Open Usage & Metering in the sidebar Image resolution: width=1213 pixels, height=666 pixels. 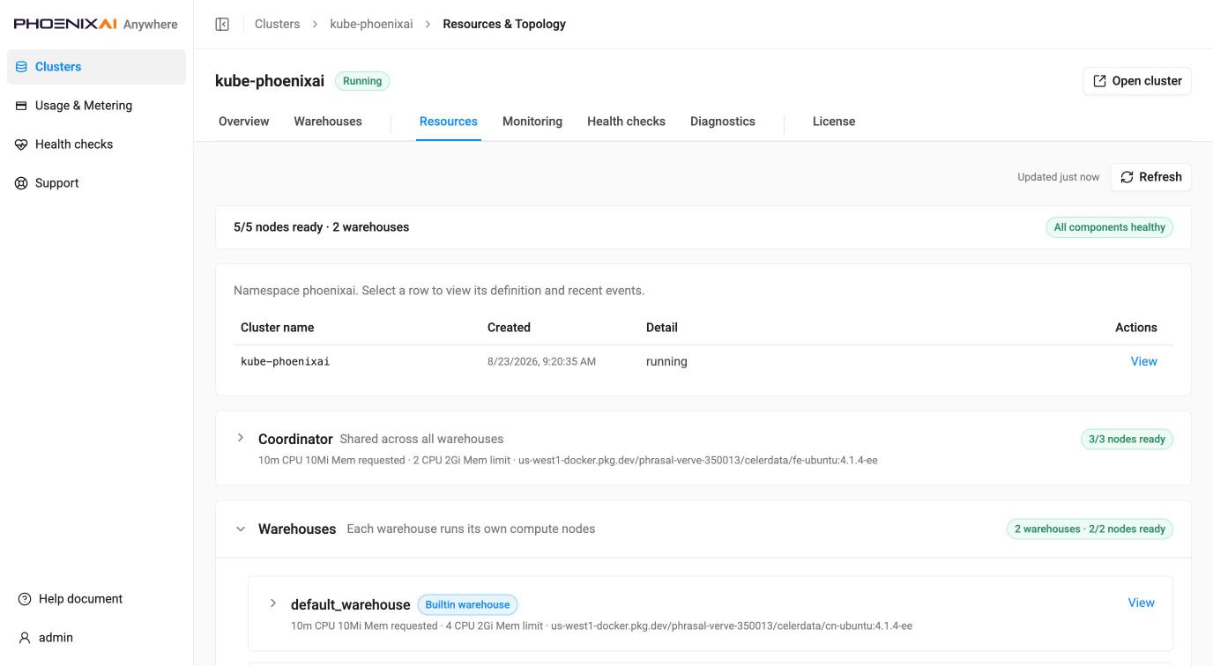[96, 106]
